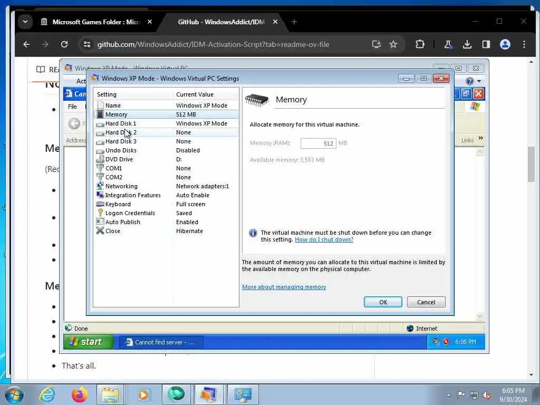Go back in the browser
540x405 pixels.
tap(26, 44)
